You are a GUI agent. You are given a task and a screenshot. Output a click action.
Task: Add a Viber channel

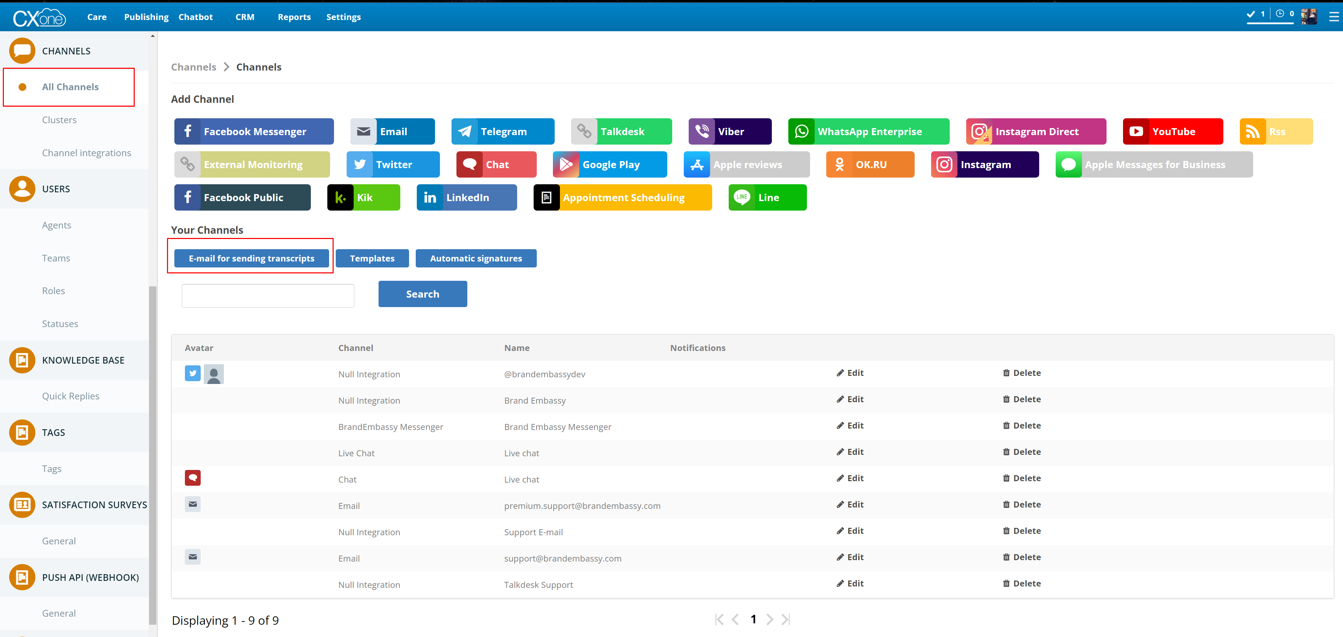point(730,132)
